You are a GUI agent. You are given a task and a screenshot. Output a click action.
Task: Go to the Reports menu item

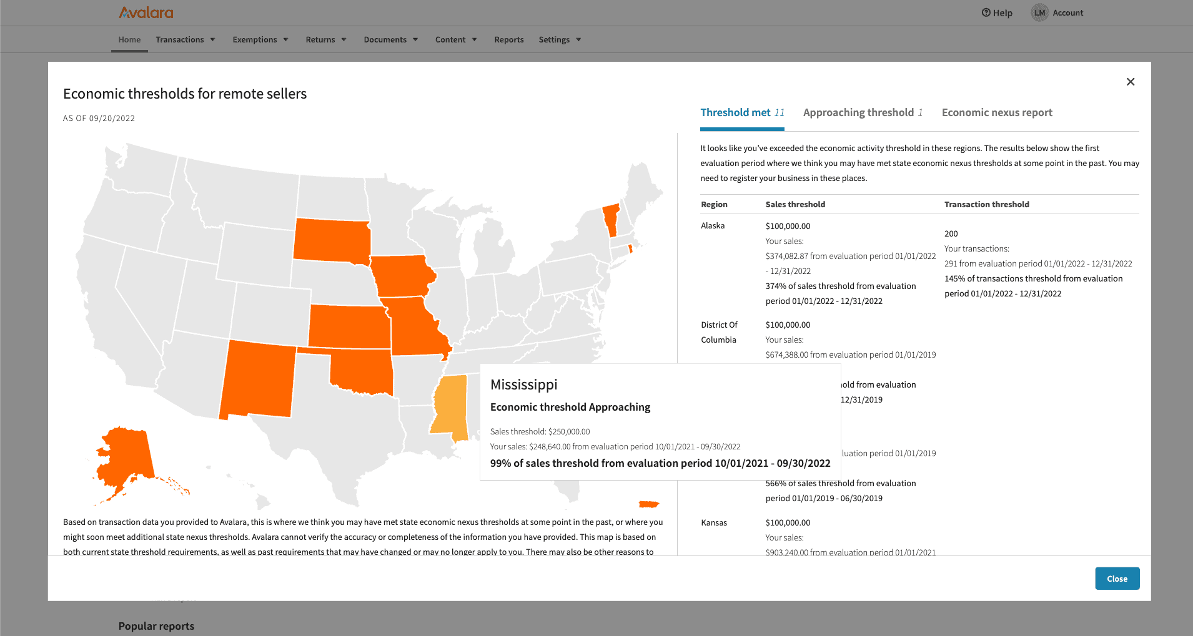pos(508,39)
